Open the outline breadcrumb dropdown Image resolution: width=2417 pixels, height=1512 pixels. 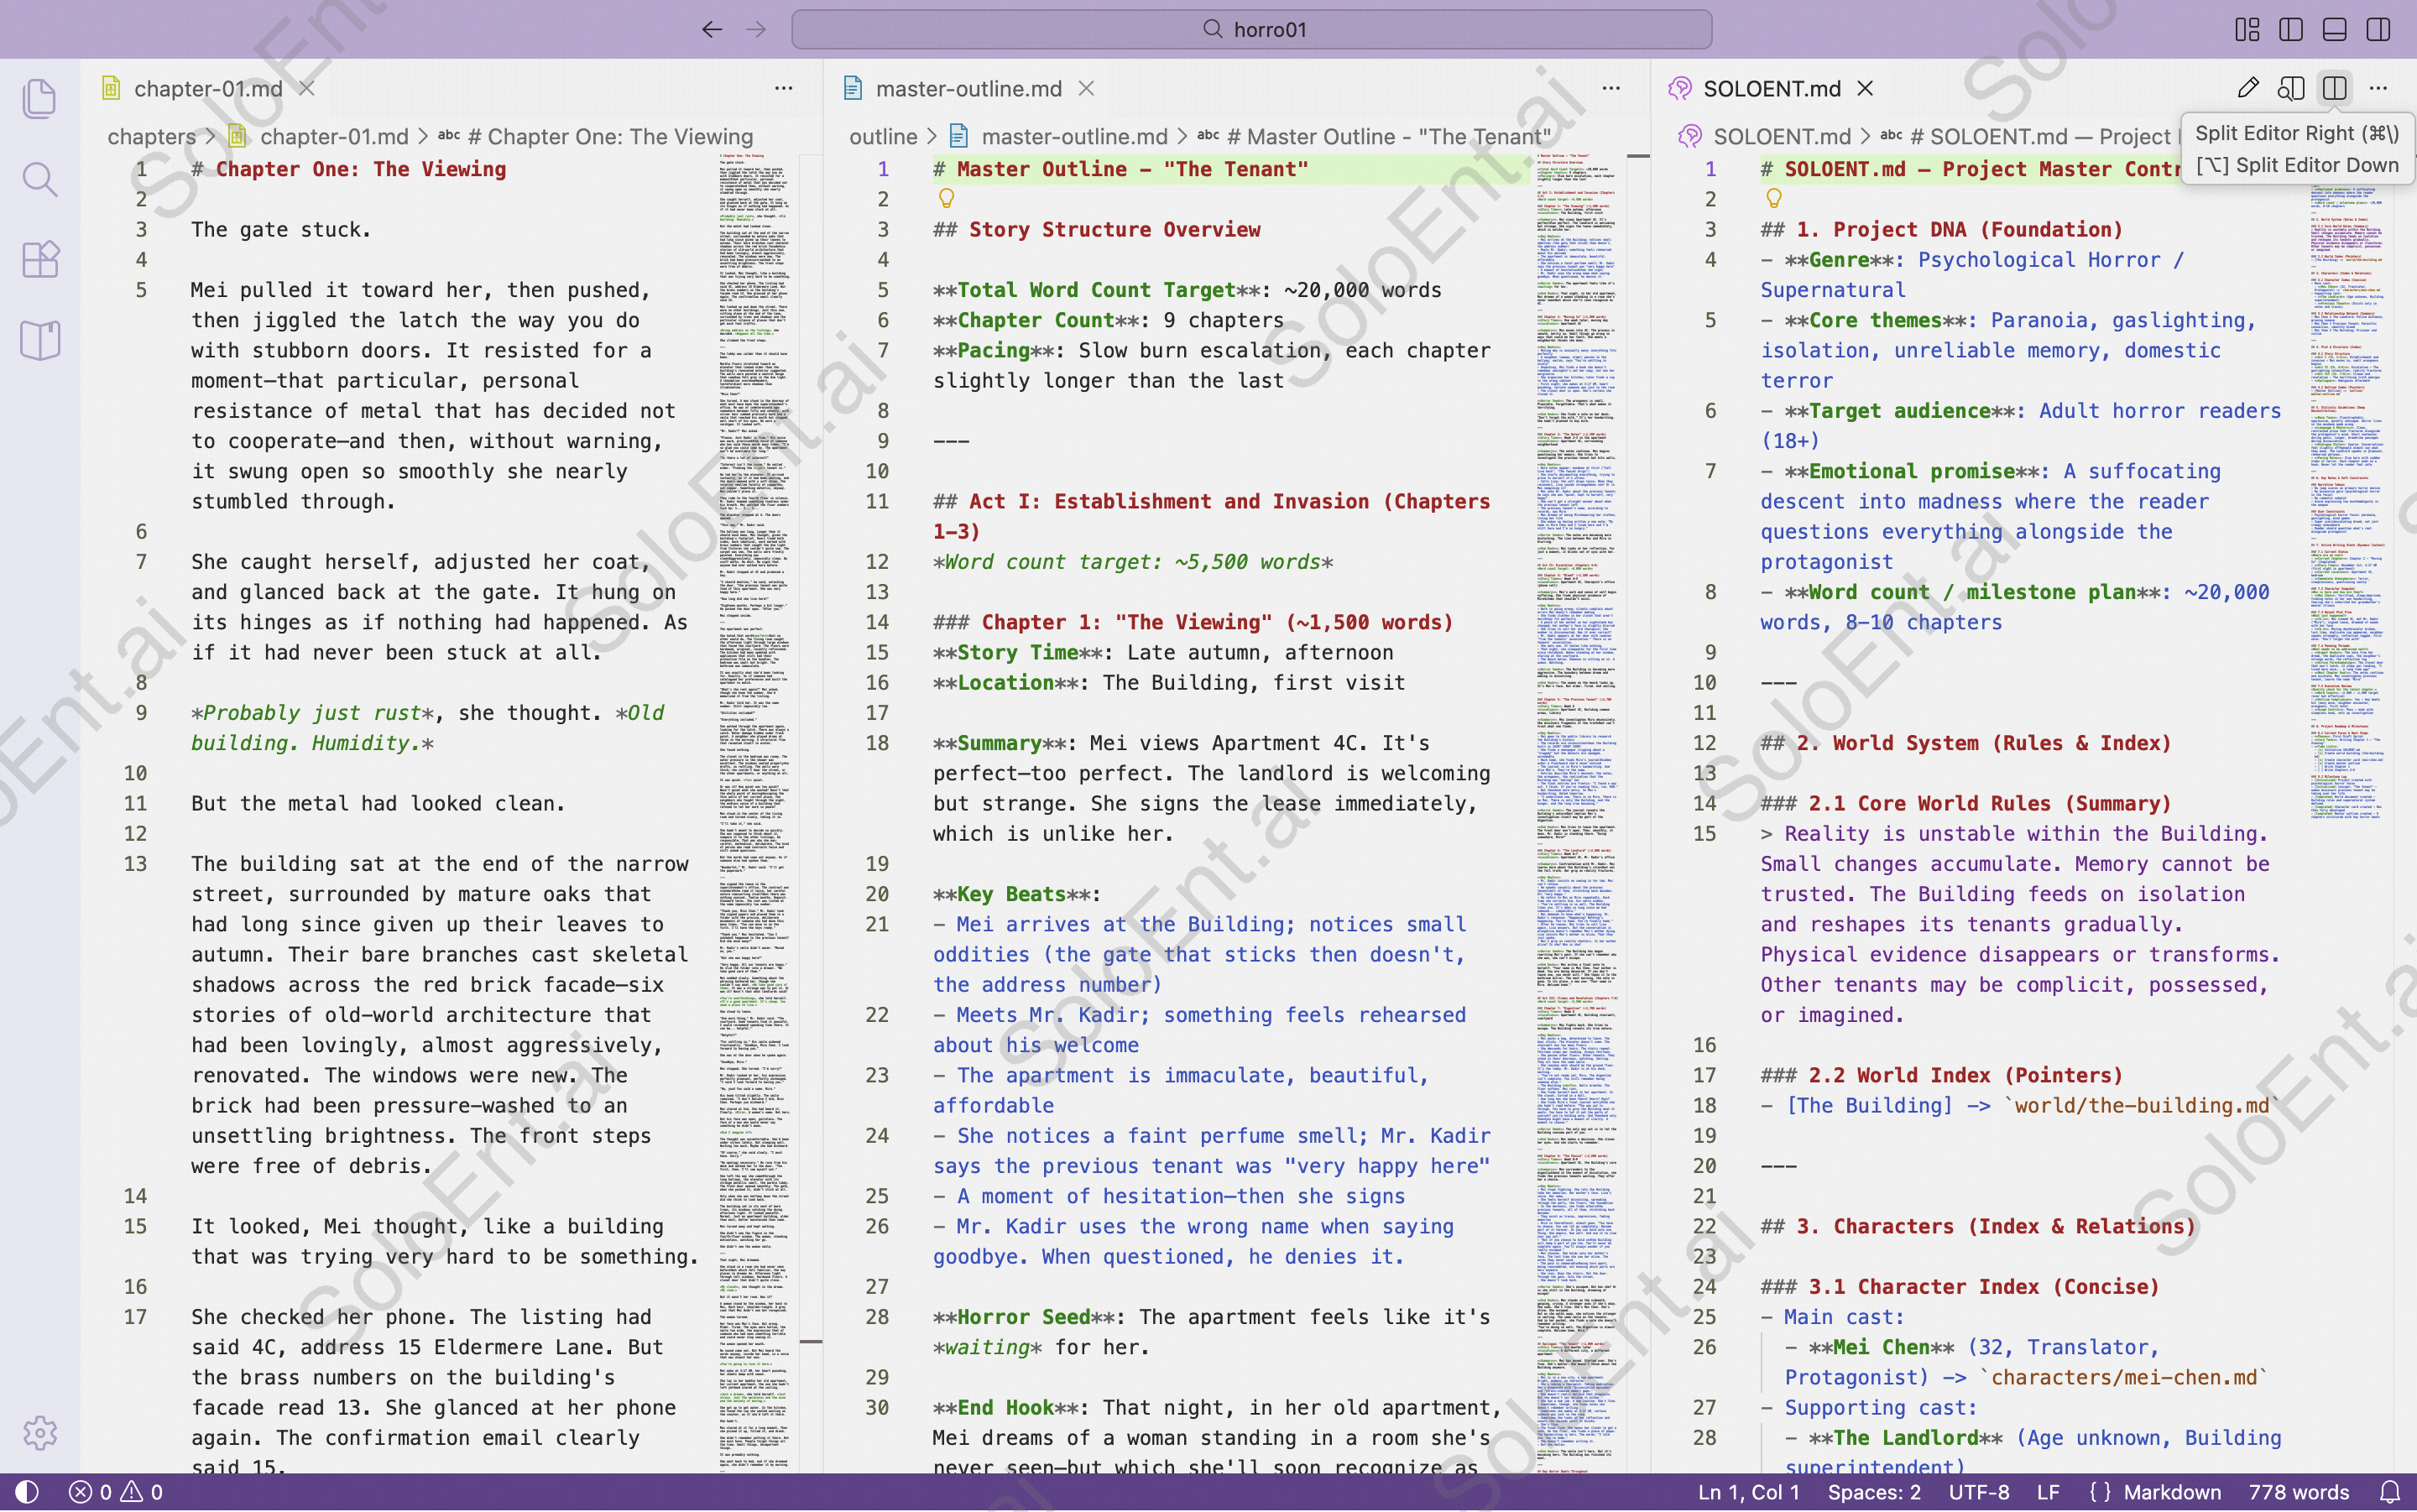tap(884, 136)
